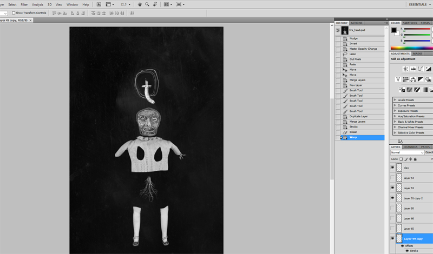Open the Filter menu
Viewport: 433px width, 254px height.
click(x=24, y=4)
